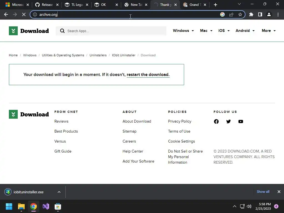Open the Windows Start menu
The width and height of the screenshot is (284, 213).
tap(9, 206)
